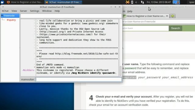Click the wikiHow search field
This screenshot has height=110, width=195.
point(146,28)
